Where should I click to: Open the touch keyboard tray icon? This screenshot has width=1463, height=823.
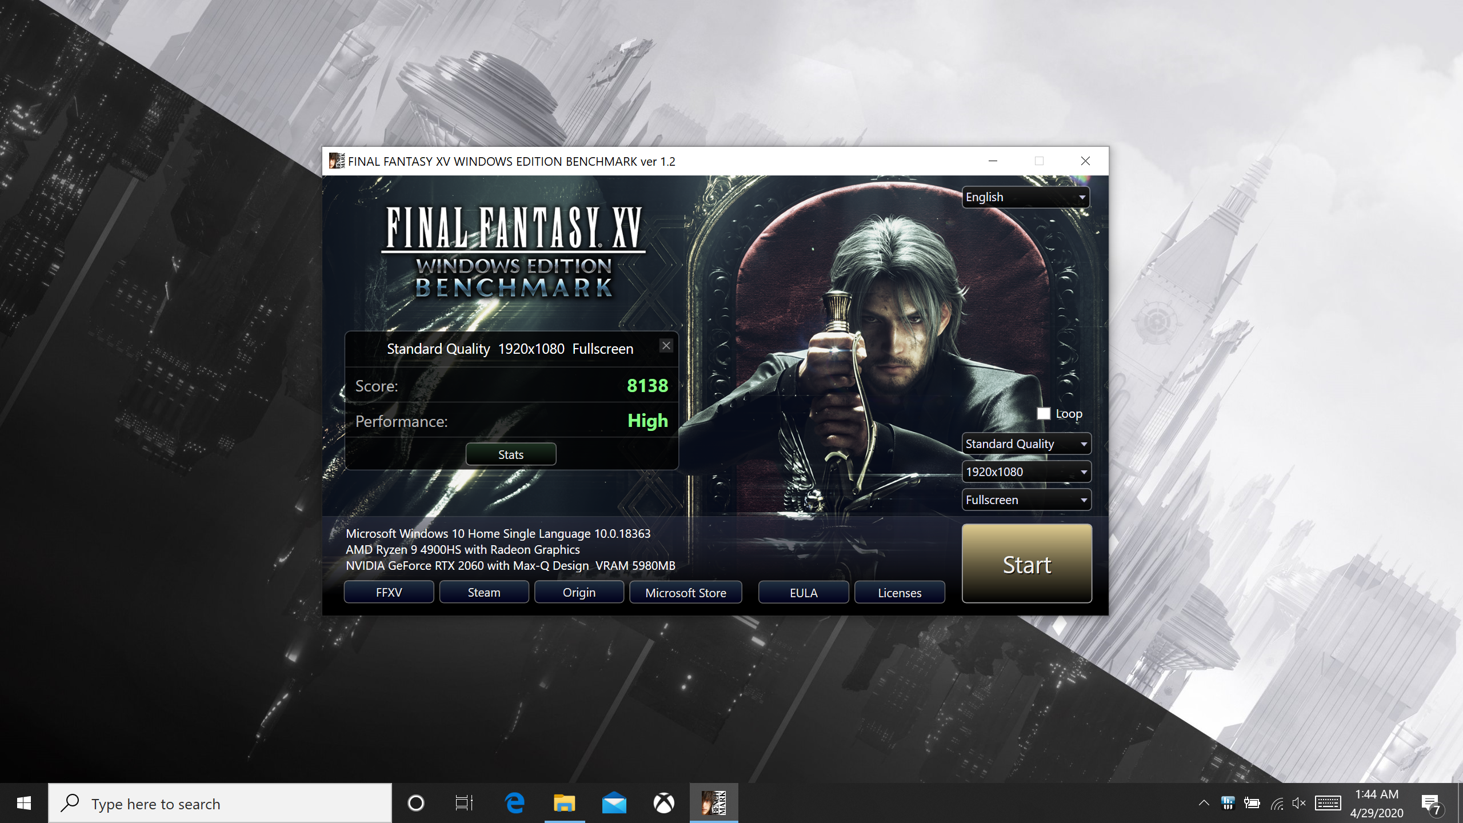click(x=1328, y=803)
